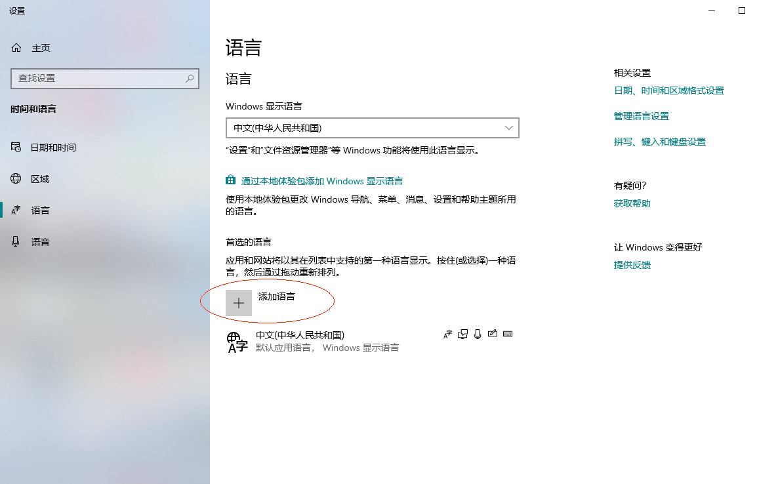Click the 相关设置 heading
This screenshot has height=484, width=757.
pyautogui.click(x=632, y=73)
